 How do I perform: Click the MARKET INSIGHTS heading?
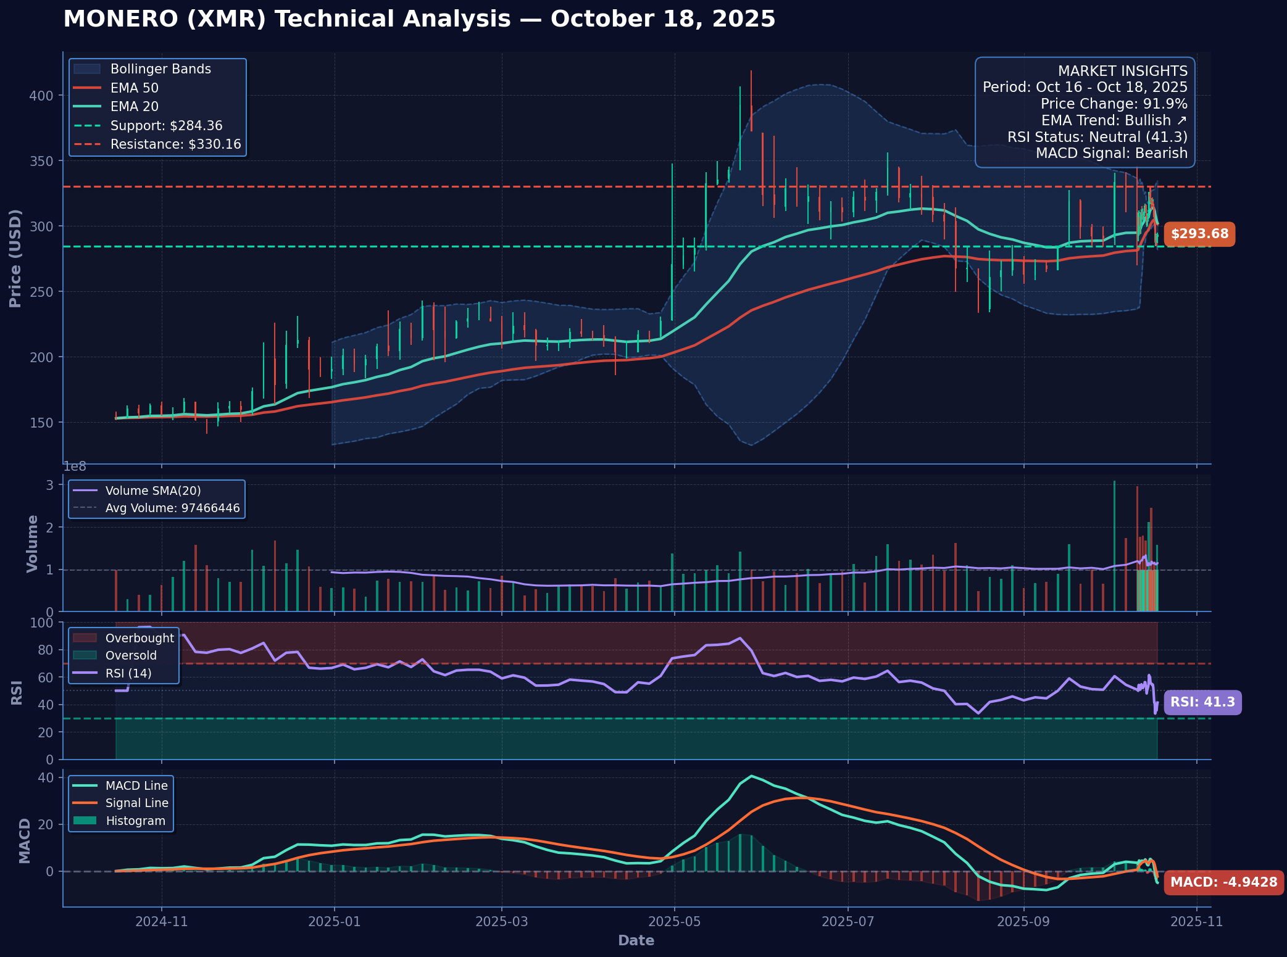(1122, 71)
